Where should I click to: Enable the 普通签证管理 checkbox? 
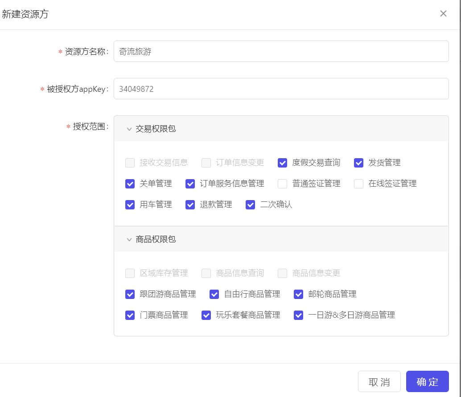tap(282, 184)
